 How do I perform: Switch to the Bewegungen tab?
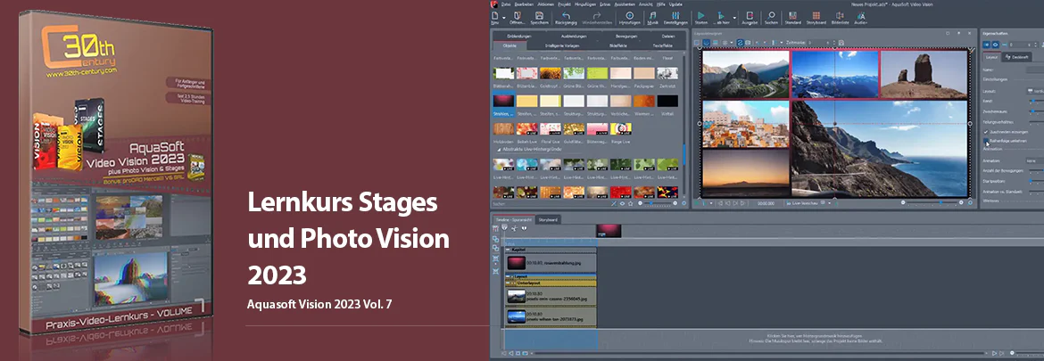pyautogui.click(x=626, y=36)
